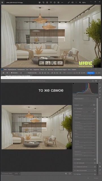Viewport: 102px width, 181px height.
Task: Toggle visibility eye of Цветокоррекция panel
Action: (x=95, y=171)
